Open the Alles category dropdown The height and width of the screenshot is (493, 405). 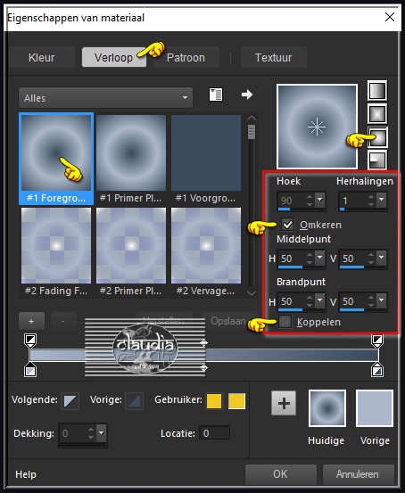106,98
